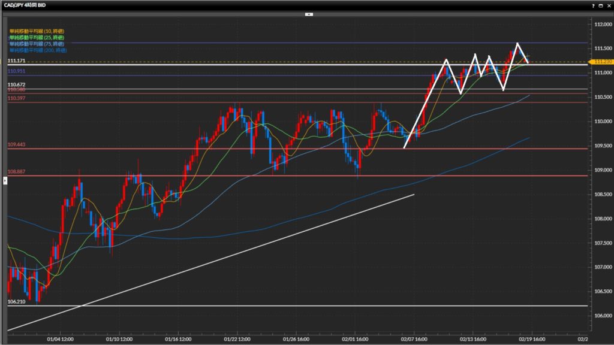Expand the left side panel arrow
Screen dimensions: 614x345
click(x=5, y=180)
